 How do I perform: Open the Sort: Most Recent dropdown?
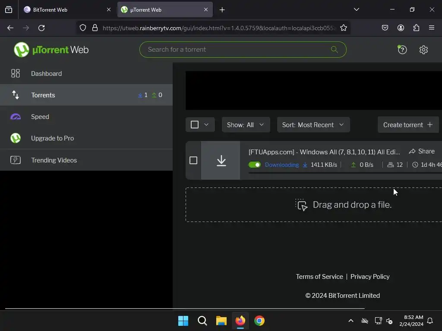(313, 125)
